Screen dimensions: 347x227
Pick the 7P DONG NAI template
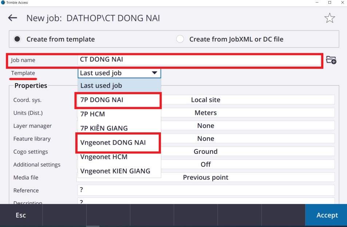(119, 100)
